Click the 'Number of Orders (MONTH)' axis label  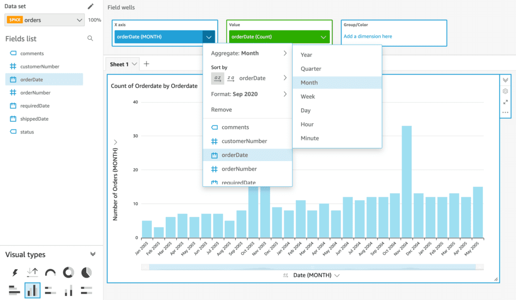(115, 184)
